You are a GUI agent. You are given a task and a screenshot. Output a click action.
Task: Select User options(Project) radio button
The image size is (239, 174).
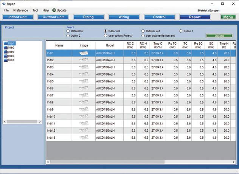pyautogui.click(x=106, y=36)
